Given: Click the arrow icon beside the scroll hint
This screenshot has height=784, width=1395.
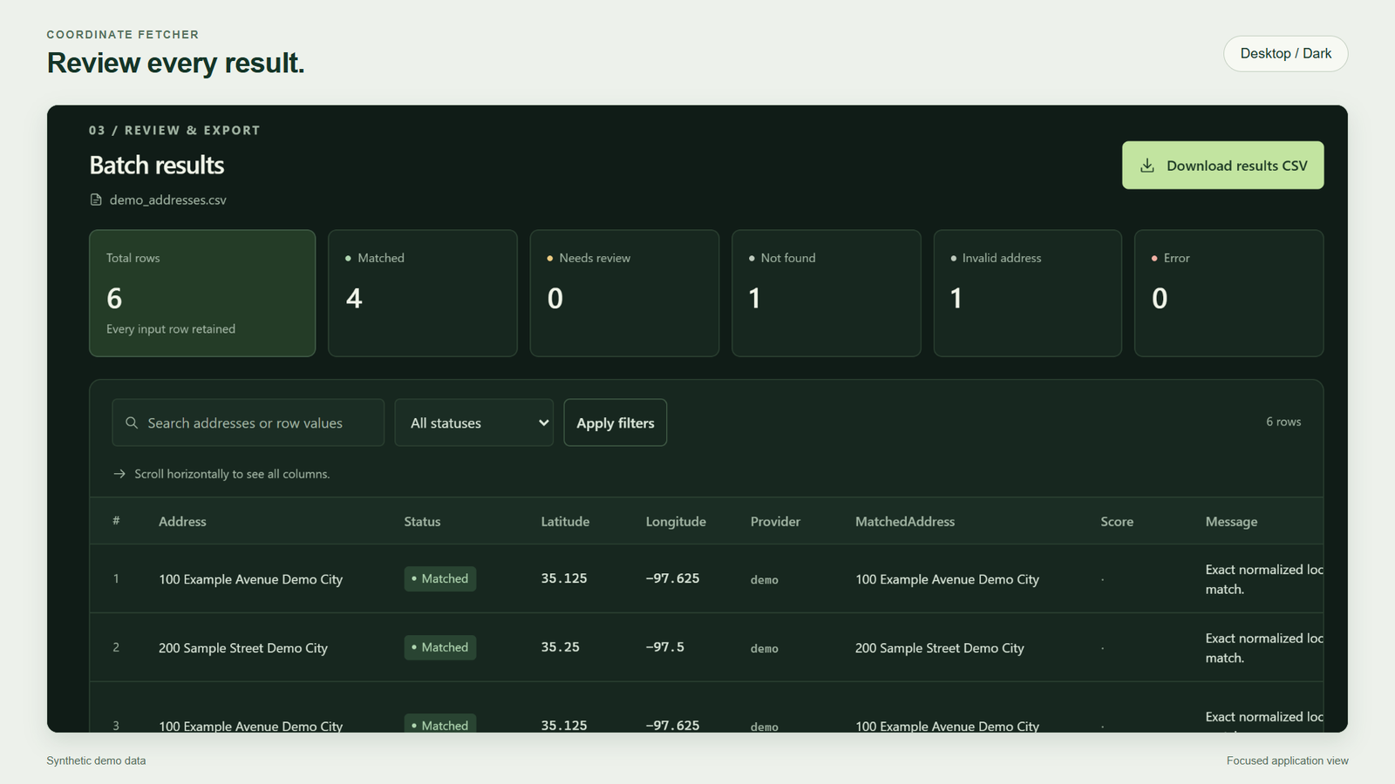Looking at the screenshot, I should (119, 474).
